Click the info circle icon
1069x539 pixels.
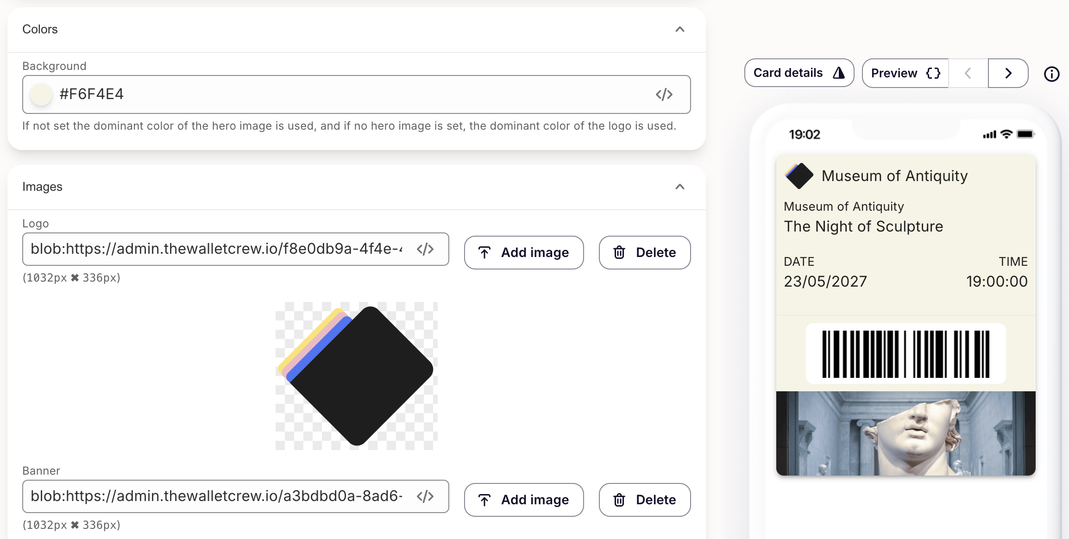click(1051, 74)
